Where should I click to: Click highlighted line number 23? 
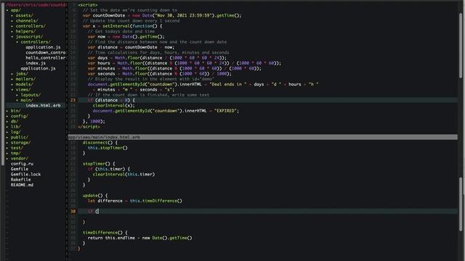(x=73, y=100)
